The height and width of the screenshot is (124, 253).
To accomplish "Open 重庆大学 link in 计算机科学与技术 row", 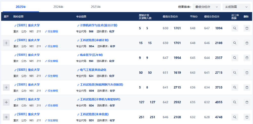I will click(27, 25).
